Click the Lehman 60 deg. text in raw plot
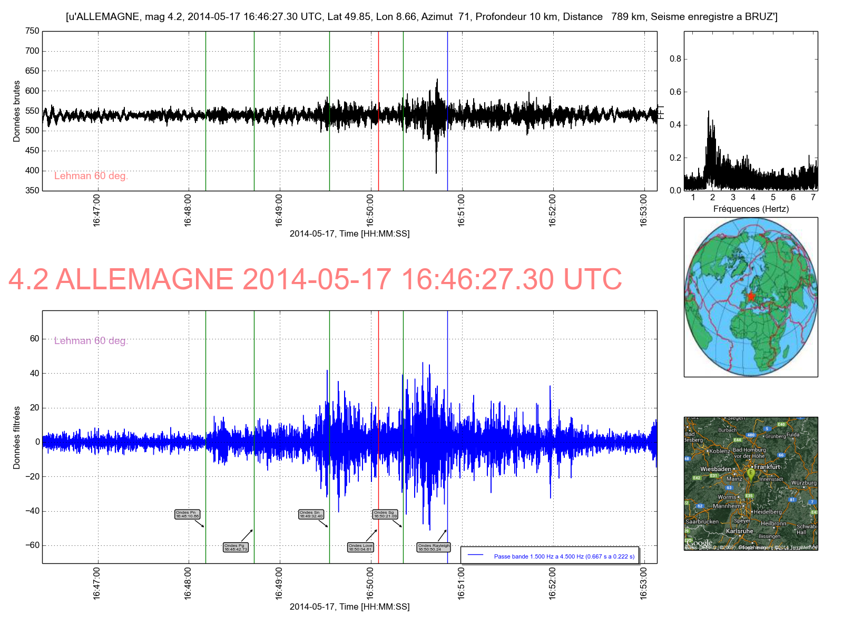The image size is (843, 626). coord(91,176)
